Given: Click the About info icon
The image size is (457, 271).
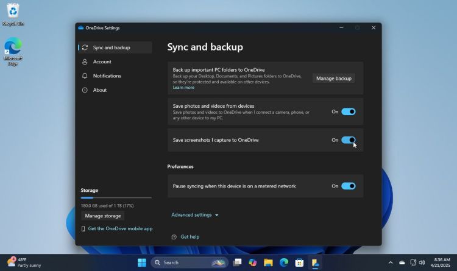Looking at the screenshot, I should [x=85, y=90].
